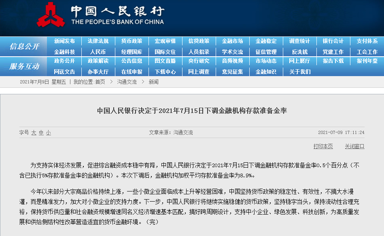Open 反洗钱 navigation item
Image resolution: width=384 pixels, height=236 pixels.
300,52
